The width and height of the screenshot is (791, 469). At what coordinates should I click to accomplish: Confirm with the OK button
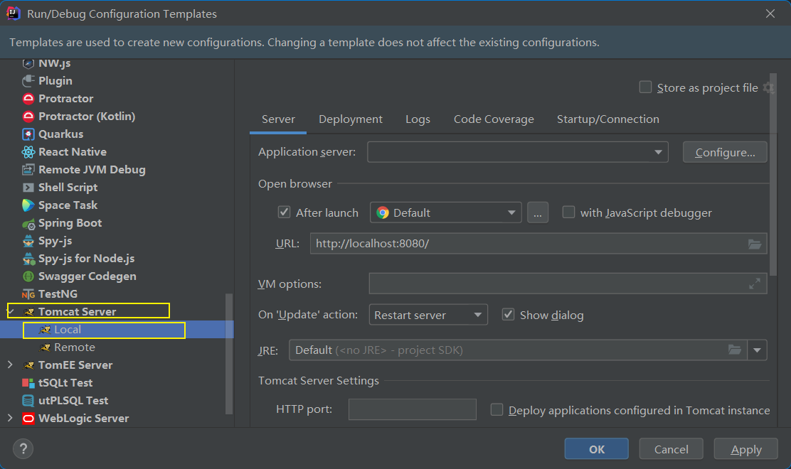click(x=596, y=449)
